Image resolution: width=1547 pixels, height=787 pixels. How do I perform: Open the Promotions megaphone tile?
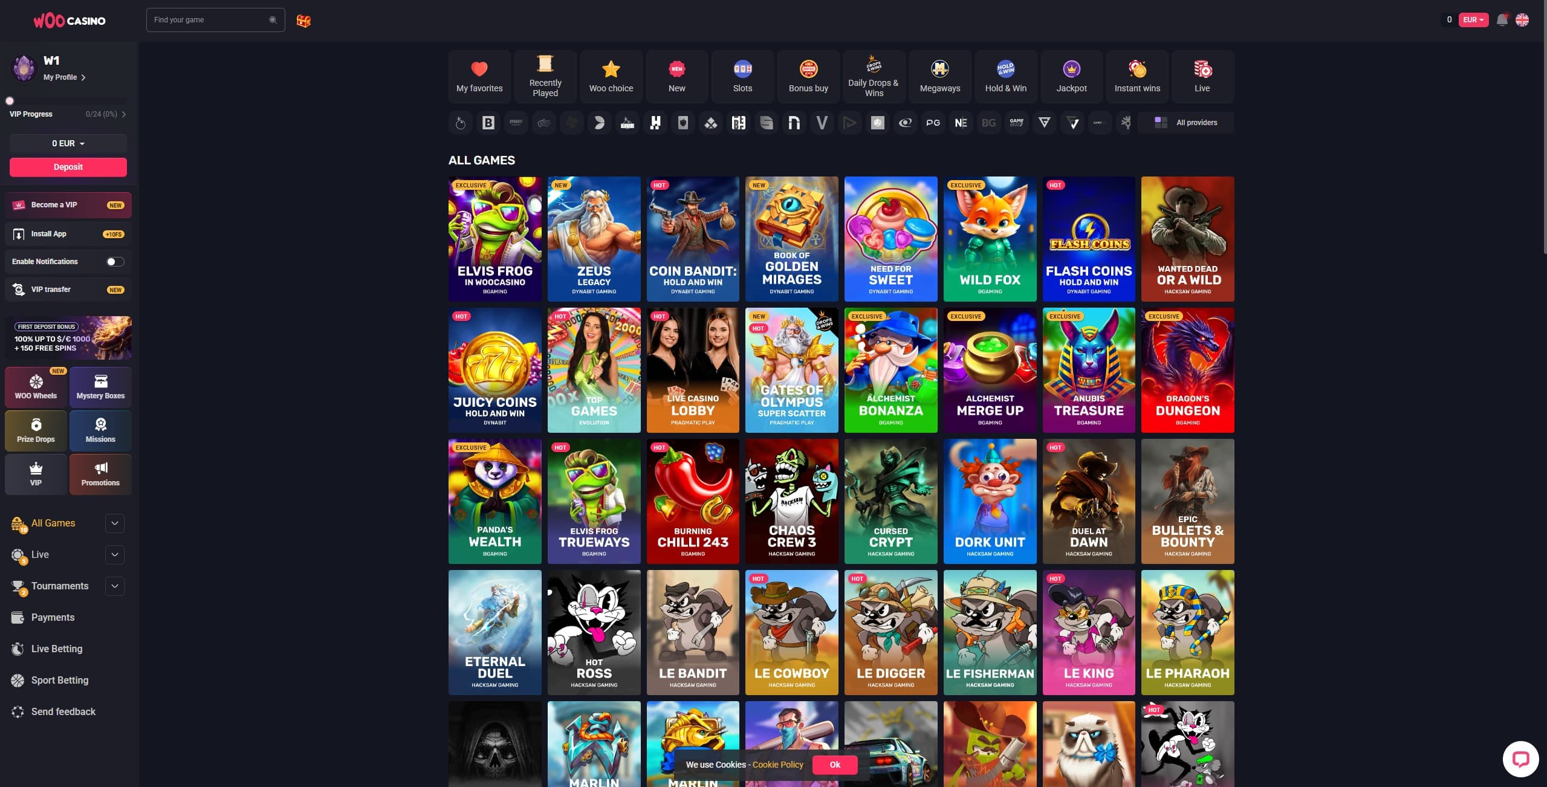click(x=100, y=474)
